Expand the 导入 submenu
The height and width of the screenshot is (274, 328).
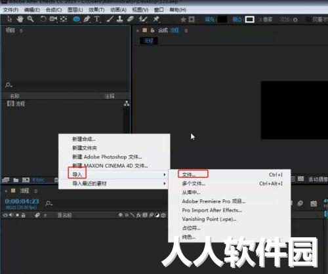click(114, 174)
